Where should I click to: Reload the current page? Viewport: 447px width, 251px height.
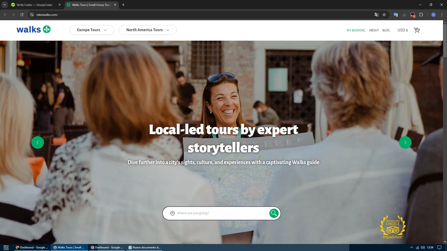click(x=22, y=15)
